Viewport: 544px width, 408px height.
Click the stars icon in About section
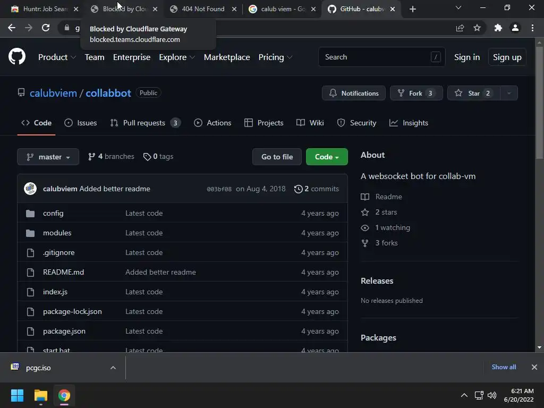(365, 212)
